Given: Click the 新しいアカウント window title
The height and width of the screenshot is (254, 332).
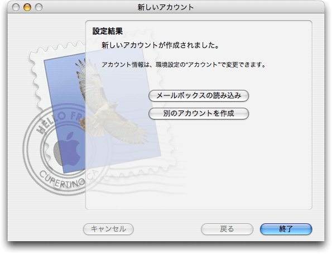Looking at the screenshot, I should click(x=166, y=7).
